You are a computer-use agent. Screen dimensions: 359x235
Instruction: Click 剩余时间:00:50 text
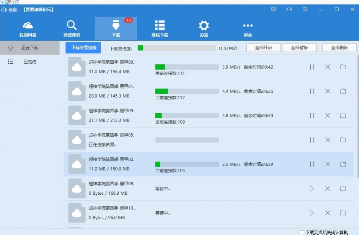coord(258,116)
